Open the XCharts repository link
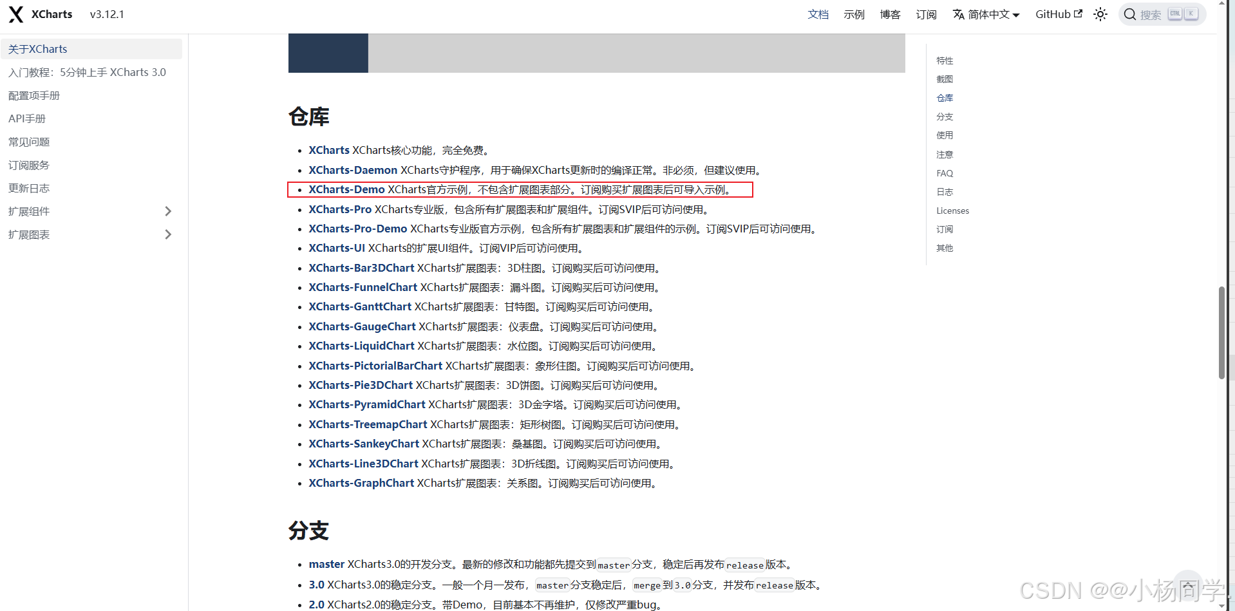The height and width of the screenshot is (611, 1235). [x=329, y=150]
